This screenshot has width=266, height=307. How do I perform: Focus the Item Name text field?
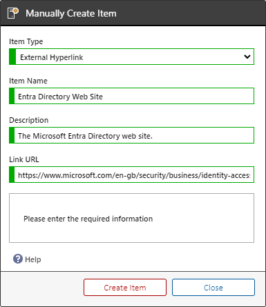point(131,96)
